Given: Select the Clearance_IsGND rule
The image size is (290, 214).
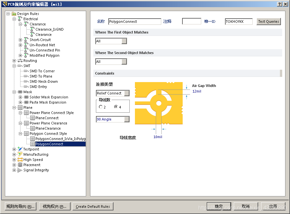Looking at the screenshot, I should [x=49, y=29].
